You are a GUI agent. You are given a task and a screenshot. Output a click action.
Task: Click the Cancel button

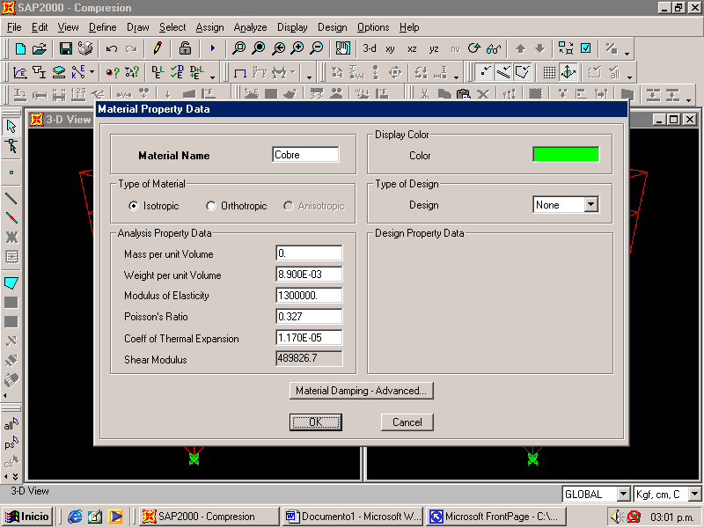[x=407, y=422]
